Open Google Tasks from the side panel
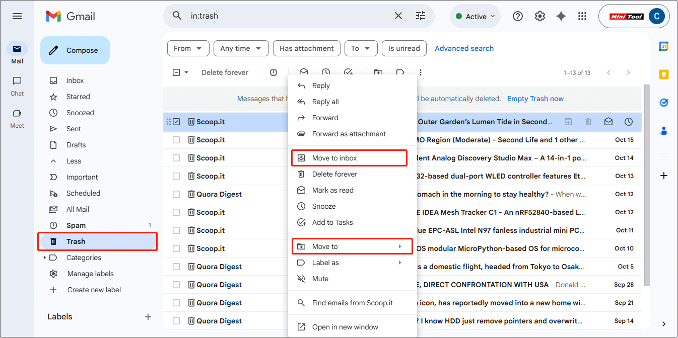Screen dimensions: 678x338 [x=664, y=102]
